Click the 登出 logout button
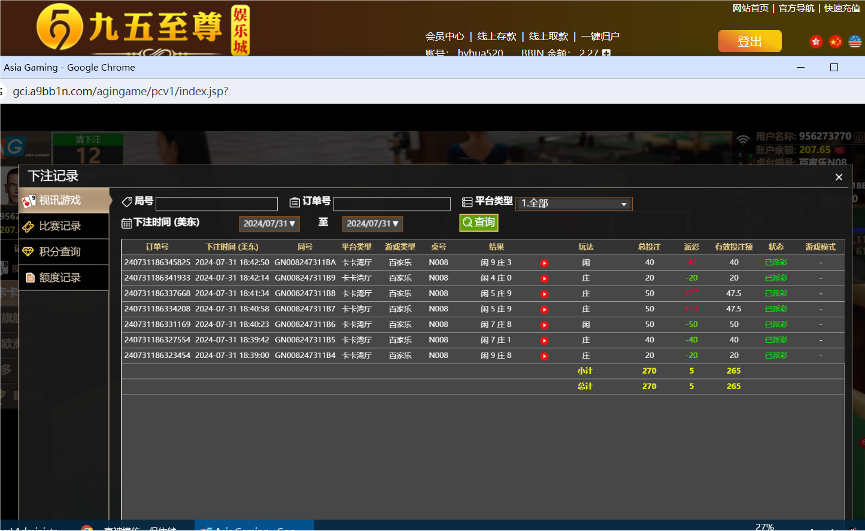Image resolution: width=865 pixels, height=531 pixels. click(x=749, y=41)
